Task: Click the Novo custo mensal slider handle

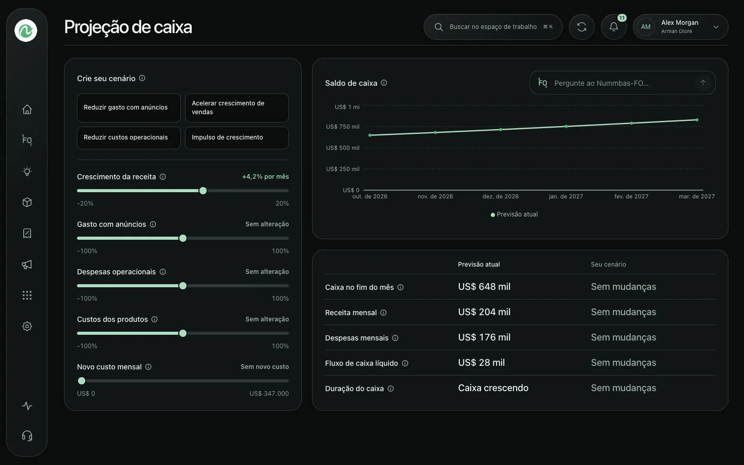Action: [82, 381]
